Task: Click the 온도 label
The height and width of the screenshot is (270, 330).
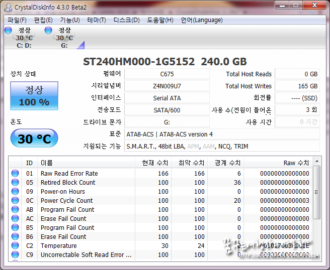Action: coord(16,122)
